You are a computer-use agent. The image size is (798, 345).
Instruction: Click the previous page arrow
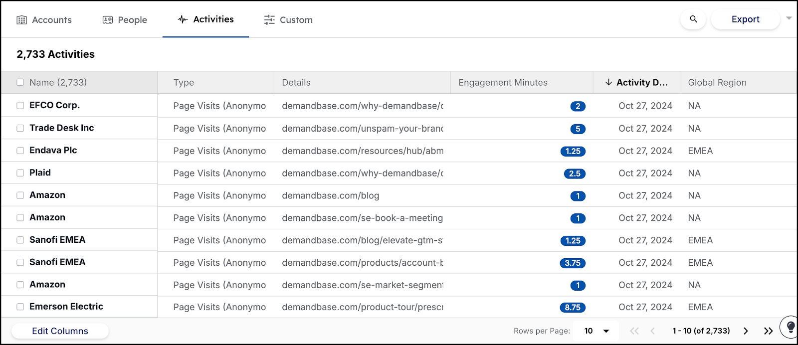click(x=652, y=331)
